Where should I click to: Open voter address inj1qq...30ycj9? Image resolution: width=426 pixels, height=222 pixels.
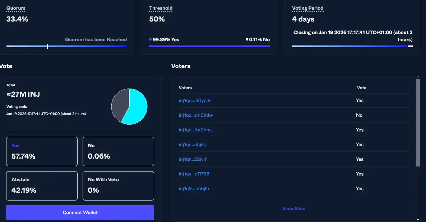point(195,101)
